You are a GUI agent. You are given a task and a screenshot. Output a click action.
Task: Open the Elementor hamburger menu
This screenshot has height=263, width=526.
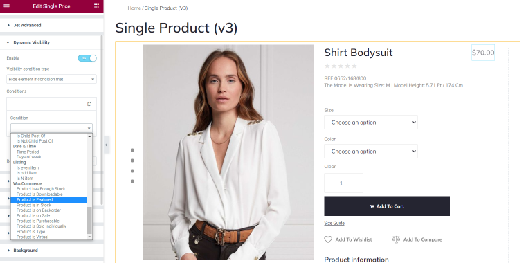[x=6, y=6]
